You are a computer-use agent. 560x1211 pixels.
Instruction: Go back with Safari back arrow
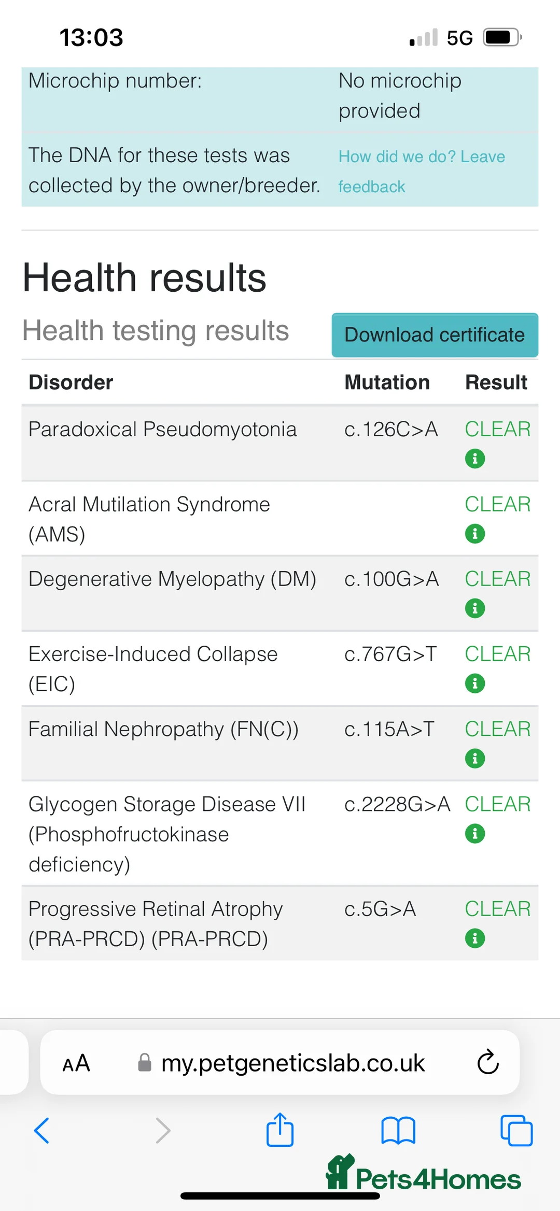tap(41, 1130)
